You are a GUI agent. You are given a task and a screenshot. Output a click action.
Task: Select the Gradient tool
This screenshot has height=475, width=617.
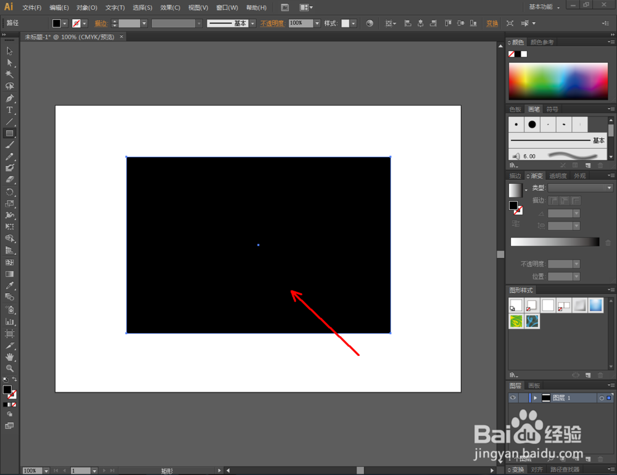[x=9, y=274]
